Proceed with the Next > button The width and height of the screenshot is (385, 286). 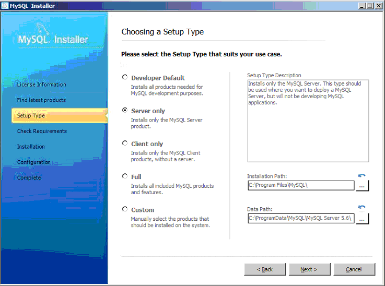coord(309,269)
